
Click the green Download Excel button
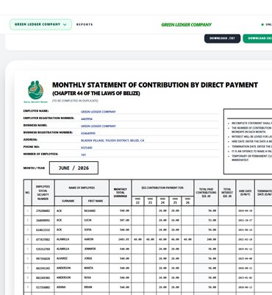257,38
